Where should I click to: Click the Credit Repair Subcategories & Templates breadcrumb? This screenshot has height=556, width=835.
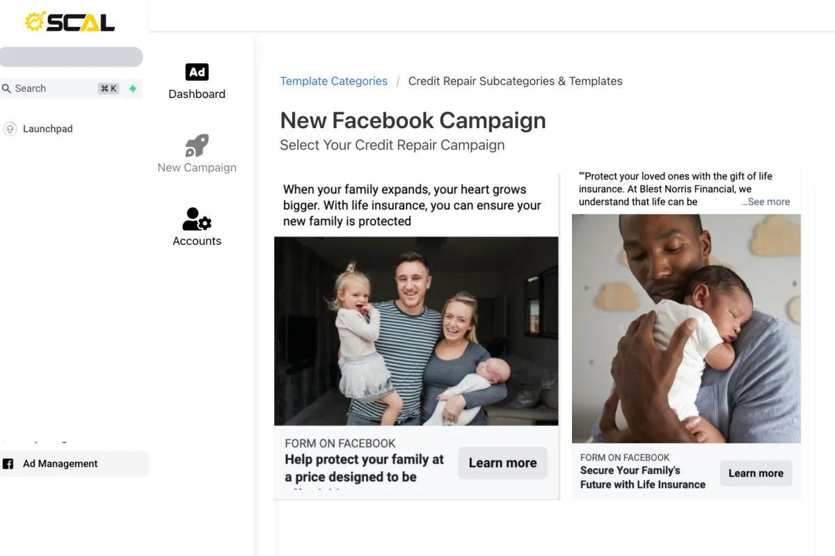pyautogui.click(x=515, y=81)
